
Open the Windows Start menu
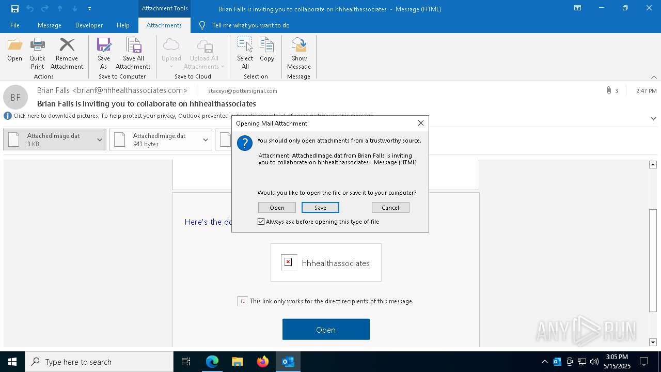pos(12,362)
